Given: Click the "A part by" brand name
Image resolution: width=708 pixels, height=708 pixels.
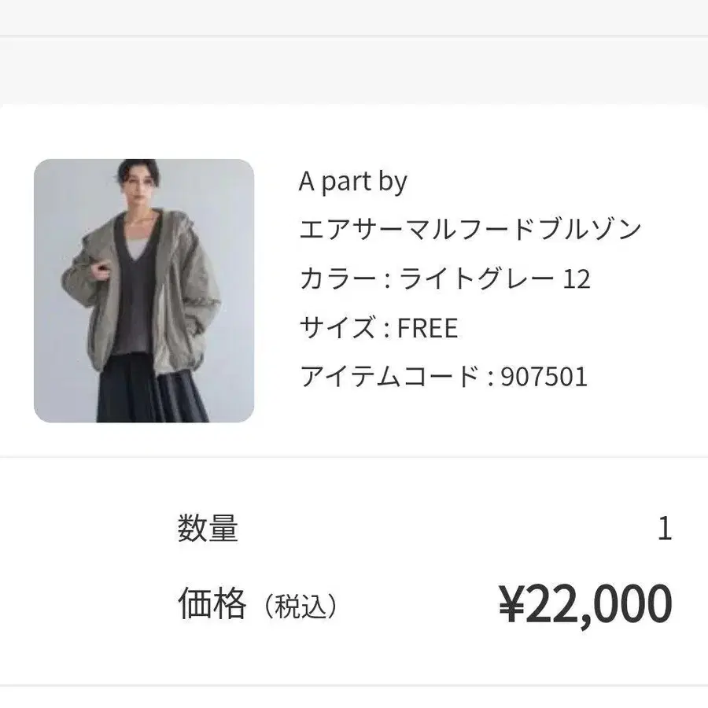Looking at the screenshot, I should [x=353, y=182].
